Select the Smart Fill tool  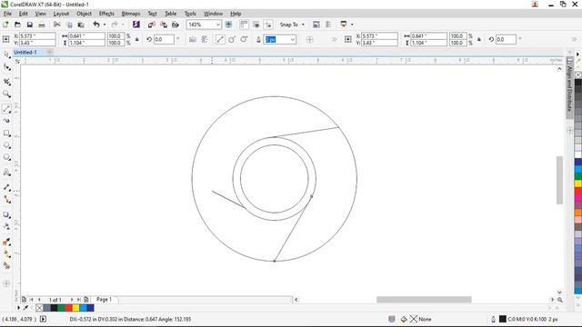click(6, 265)
